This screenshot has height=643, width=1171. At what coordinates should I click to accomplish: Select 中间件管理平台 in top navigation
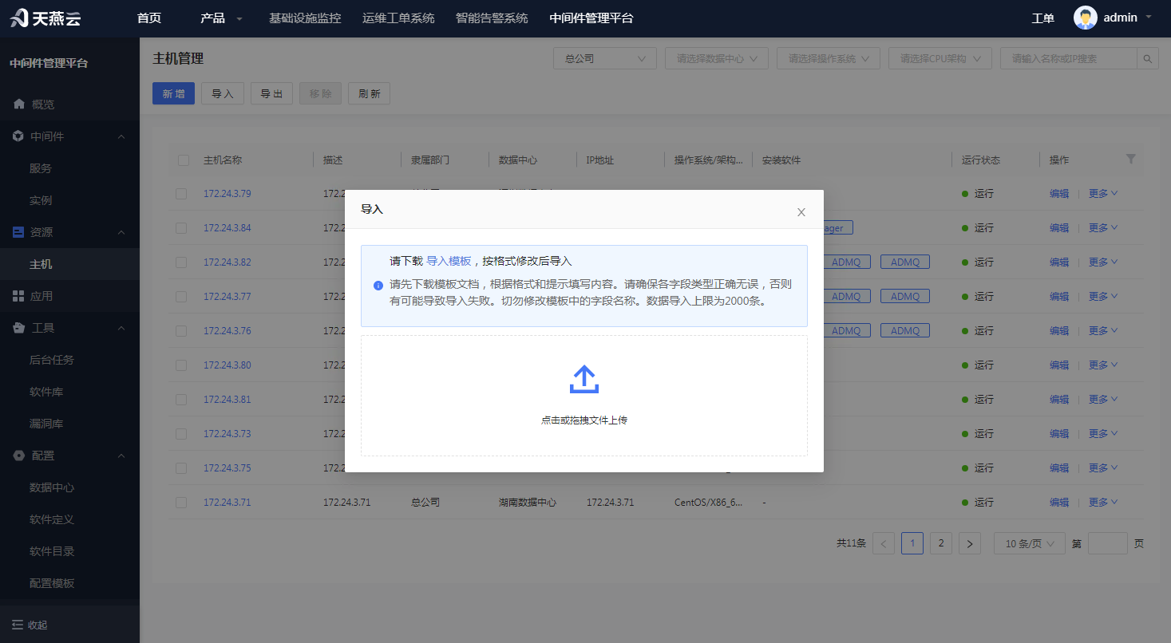coord(591,18)
